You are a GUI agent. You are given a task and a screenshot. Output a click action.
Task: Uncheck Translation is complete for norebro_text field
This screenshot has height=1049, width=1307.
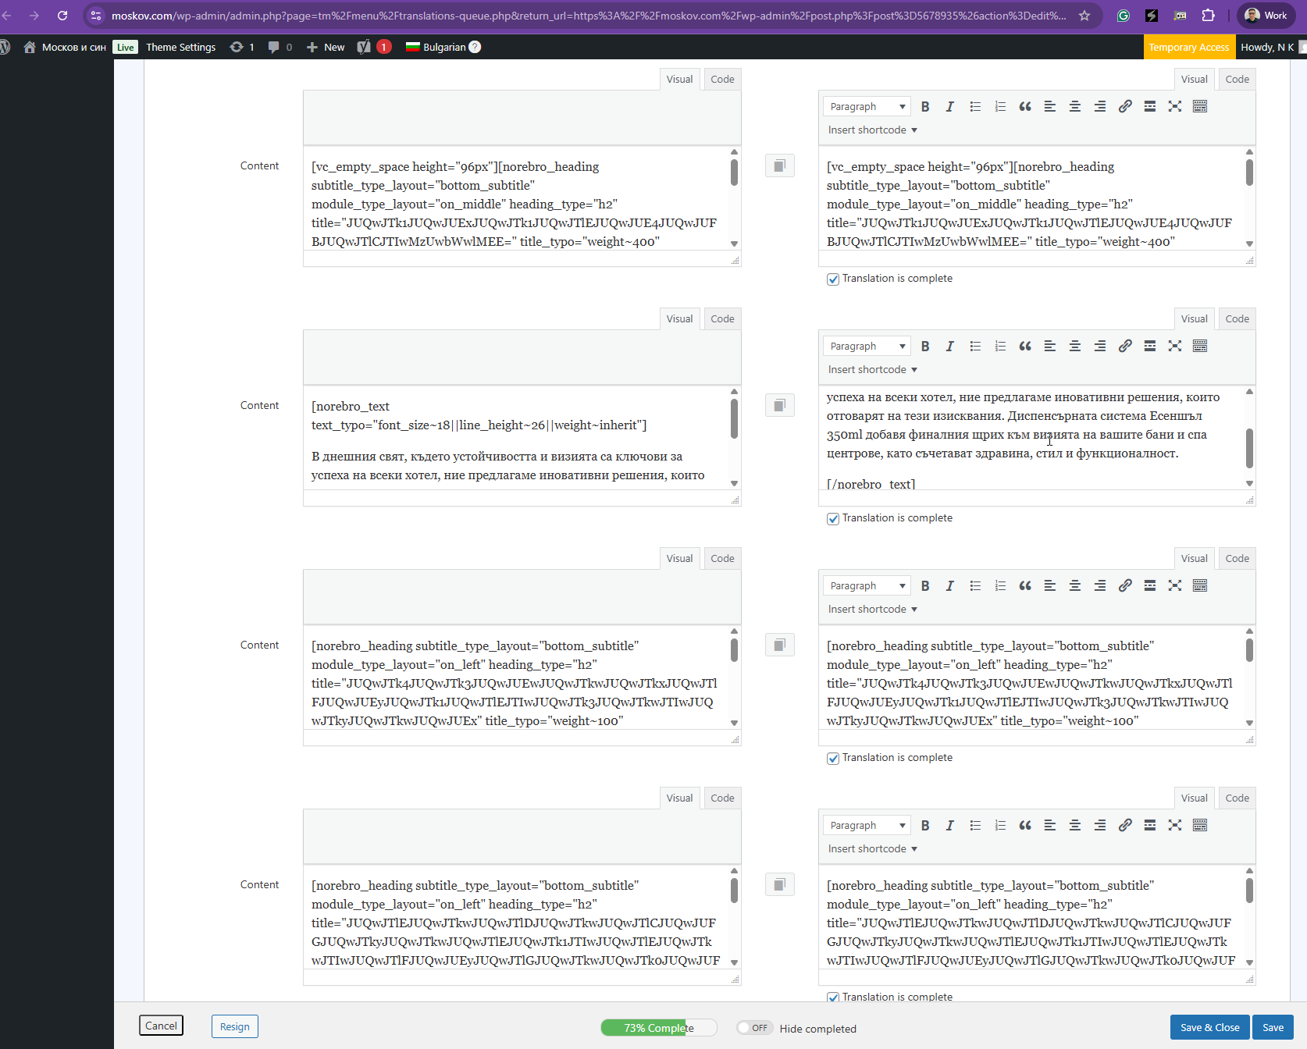(833, 518)
